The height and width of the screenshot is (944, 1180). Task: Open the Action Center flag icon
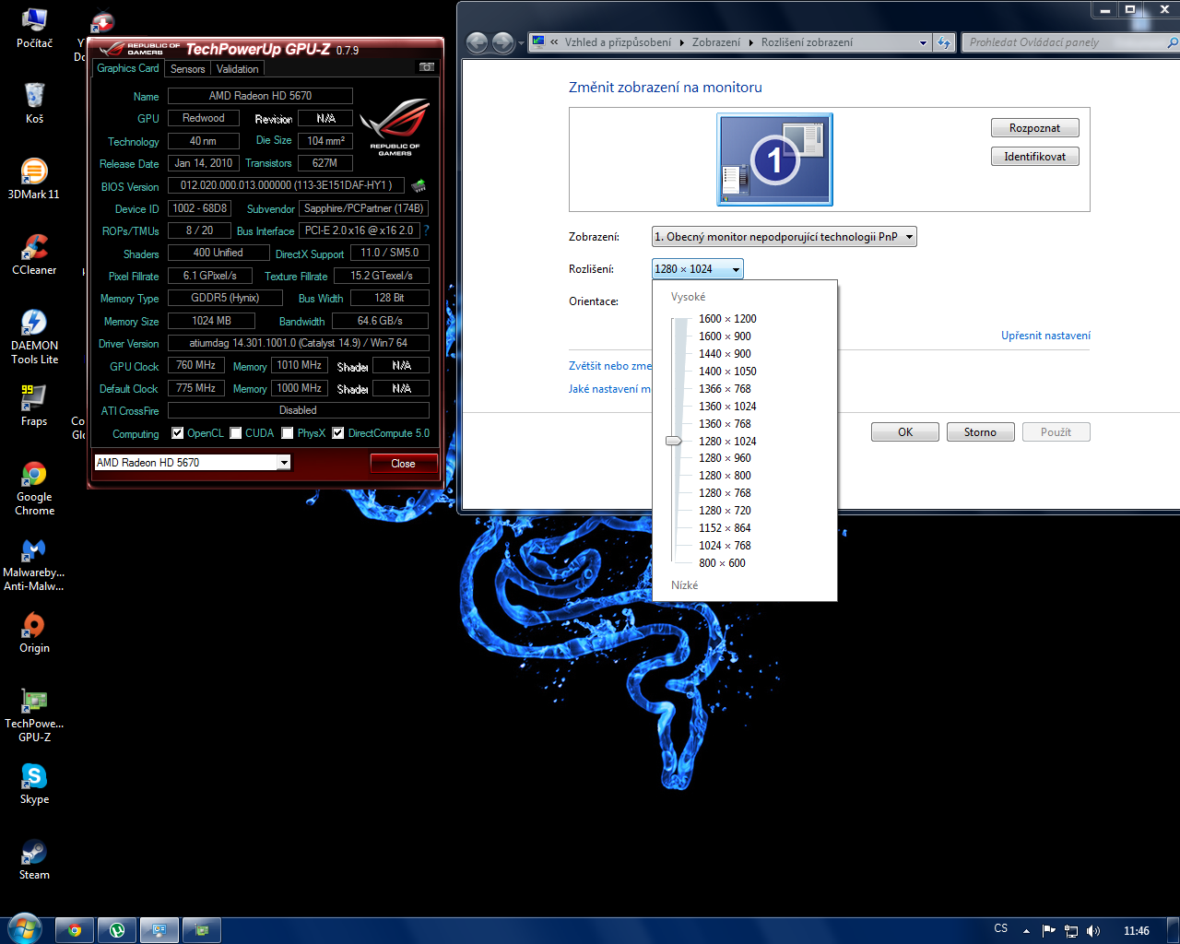[1048, 930]
